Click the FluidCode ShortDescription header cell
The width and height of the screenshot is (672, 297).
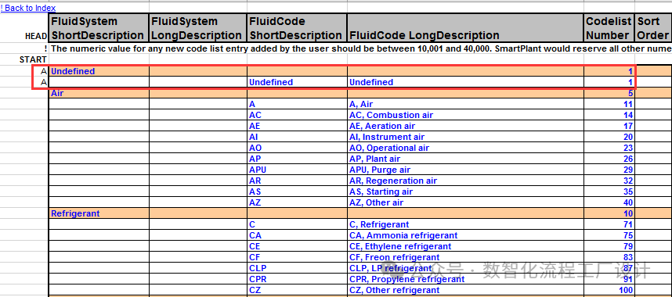pos(297,28)
